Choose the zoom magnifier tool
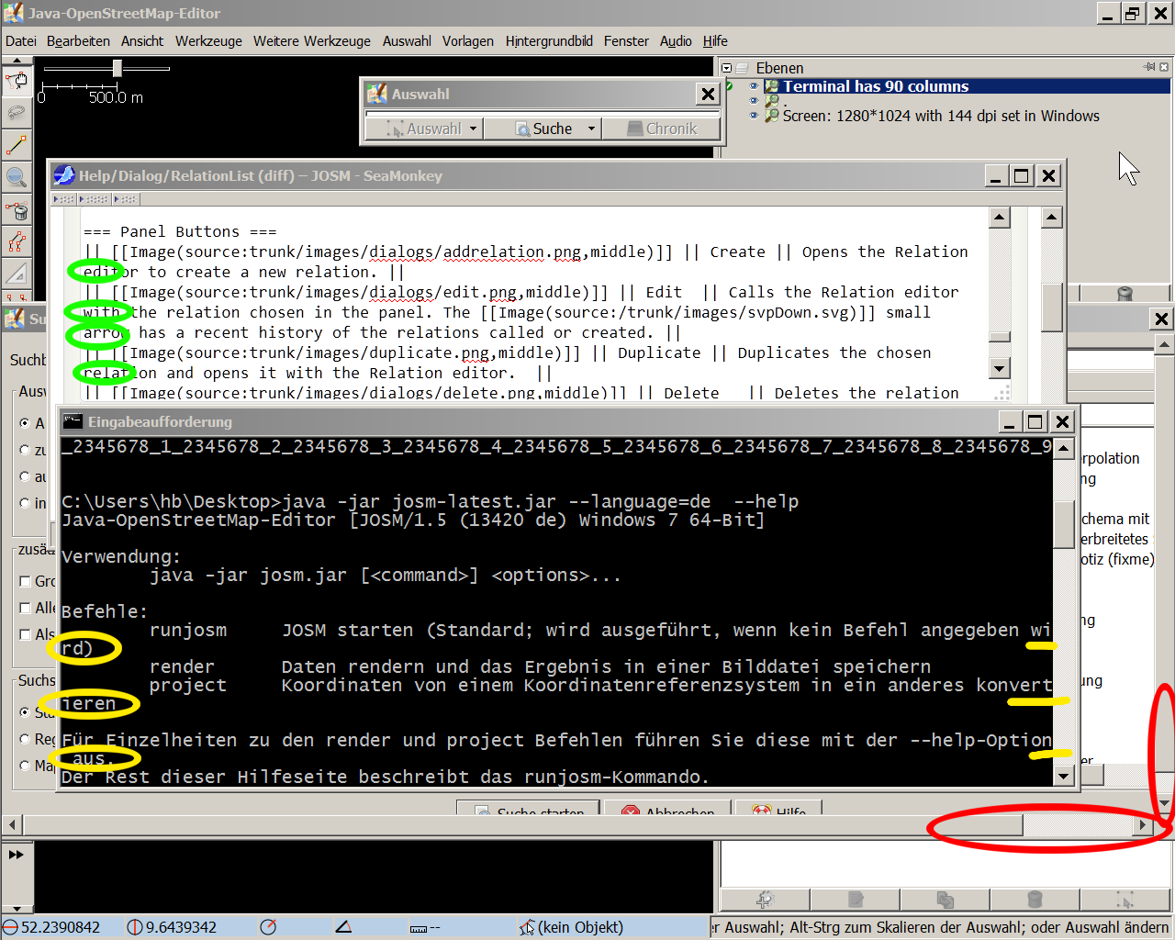Image resolution: width=1175 pixels, height=940 pixels. tap(17, 177)
